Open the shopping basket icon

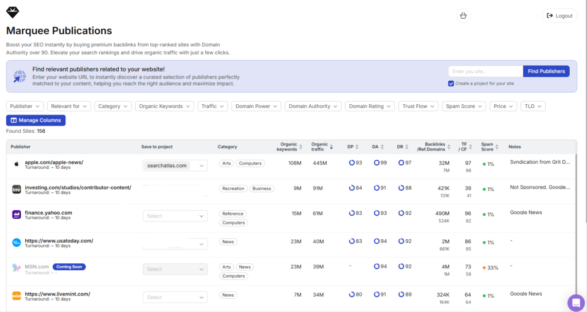point(463,15)
